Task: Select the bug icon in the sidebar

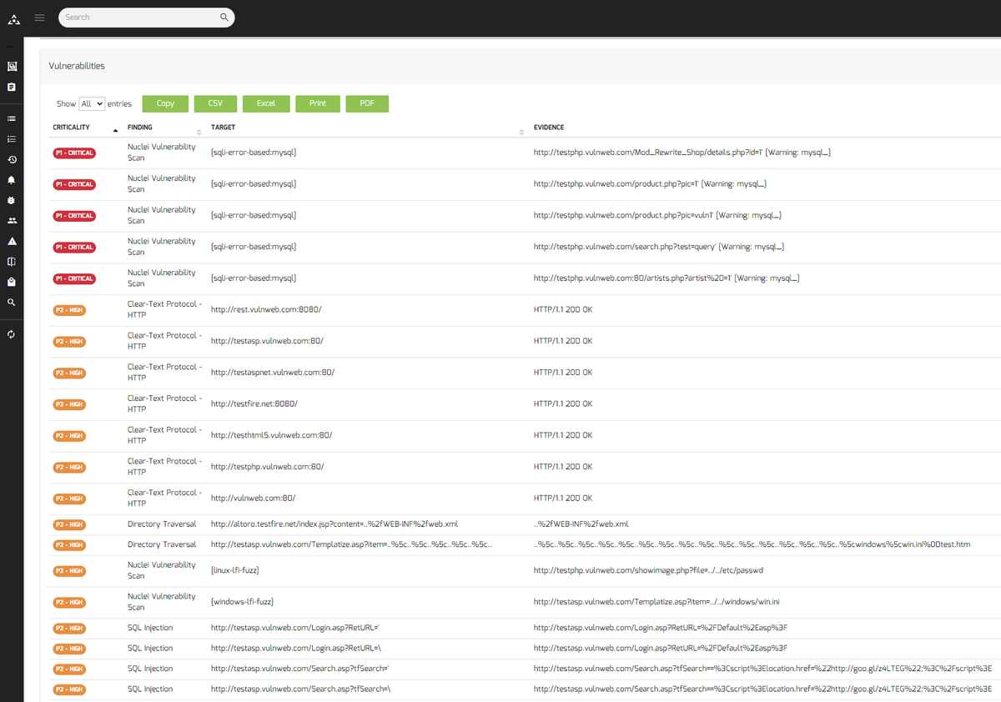Action: 12,200
